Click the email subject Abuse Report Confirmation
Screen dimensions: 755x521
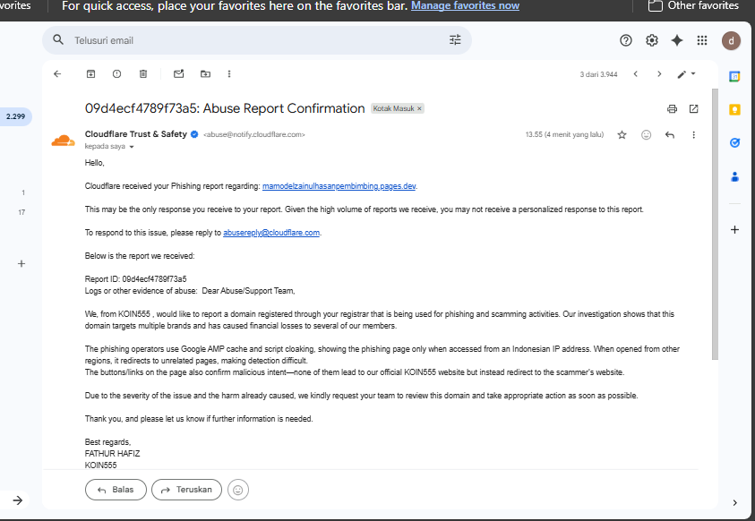(225, 108)
